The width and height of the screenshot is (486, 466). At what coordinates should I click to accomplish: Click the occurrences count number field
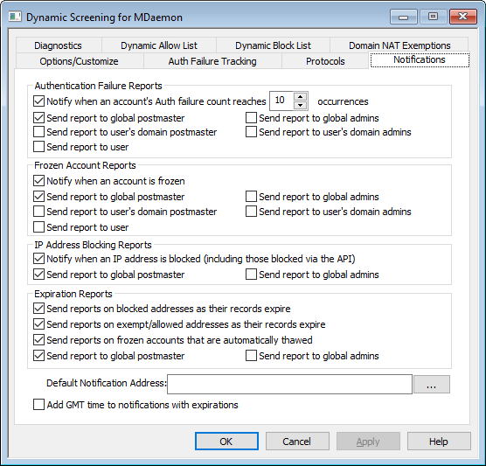pos(281,101)
